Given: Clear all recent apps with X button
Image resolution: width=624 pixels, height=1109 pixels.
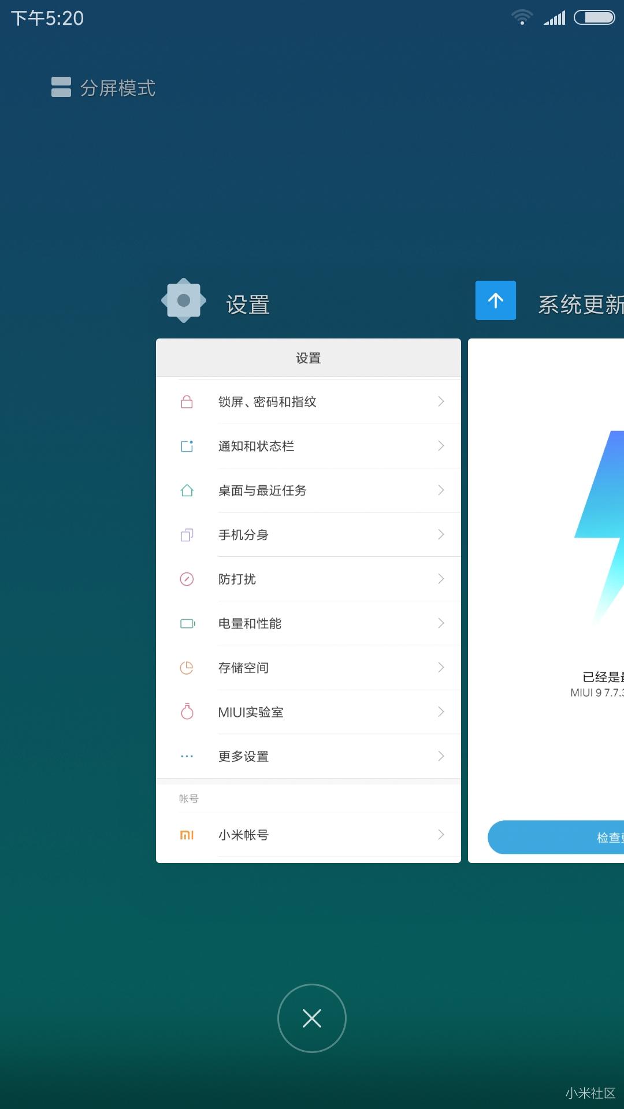Looking at the screenshot, I should (312, 1018).
